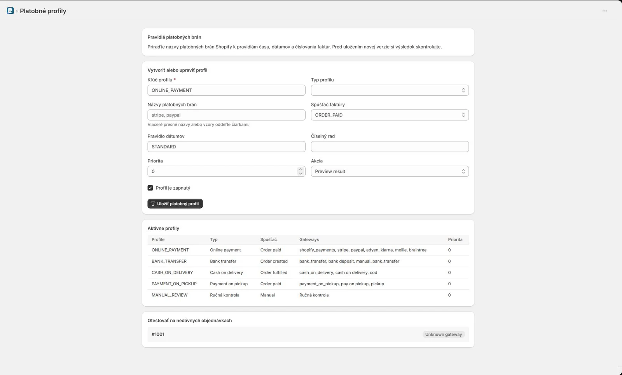Click the cash_on_delivery gateways list cell
Screen dimensions: 622x375
(x=338, y=272)
